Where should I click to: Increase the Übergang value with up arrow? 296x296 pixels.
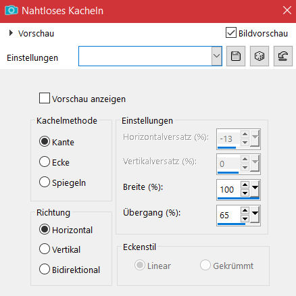[x=245, y=211]
